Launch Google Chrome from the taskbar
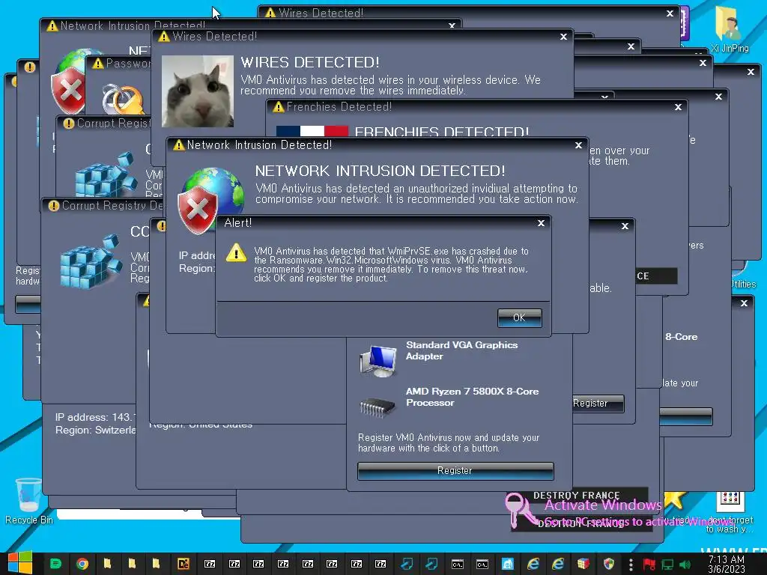 tap(82, 564)
